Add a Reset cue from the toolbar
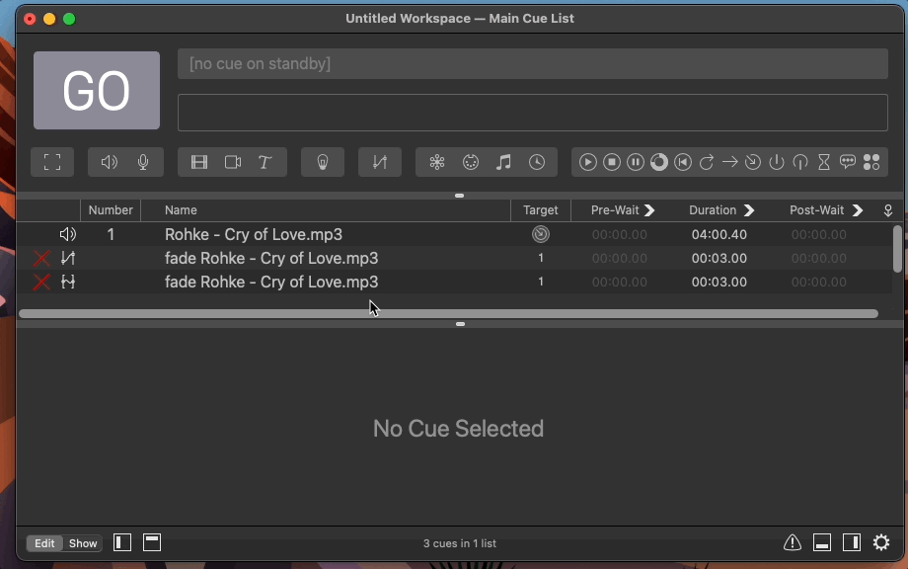The width and height of the screenshot is (908, 569). [x=683, y=162]
